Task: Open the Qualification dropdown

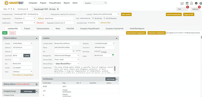Action: (x=25, y=23)
